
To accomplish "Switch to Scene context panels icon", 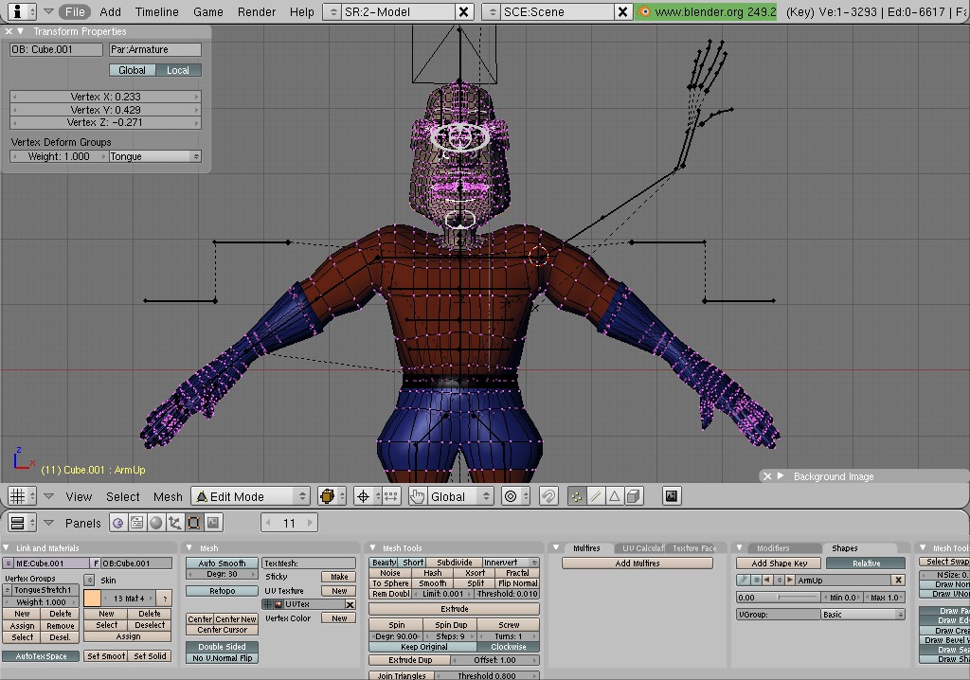I will pos(213,523).
